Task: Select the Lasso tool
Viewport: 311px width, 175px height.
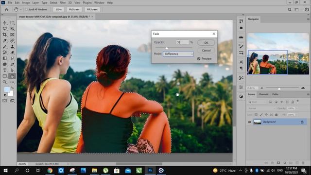Action: coord(5,29)
